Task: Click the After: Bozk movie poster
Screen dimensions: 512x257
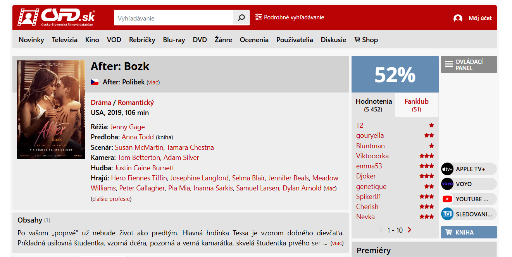Action: (x=51, y=109)
